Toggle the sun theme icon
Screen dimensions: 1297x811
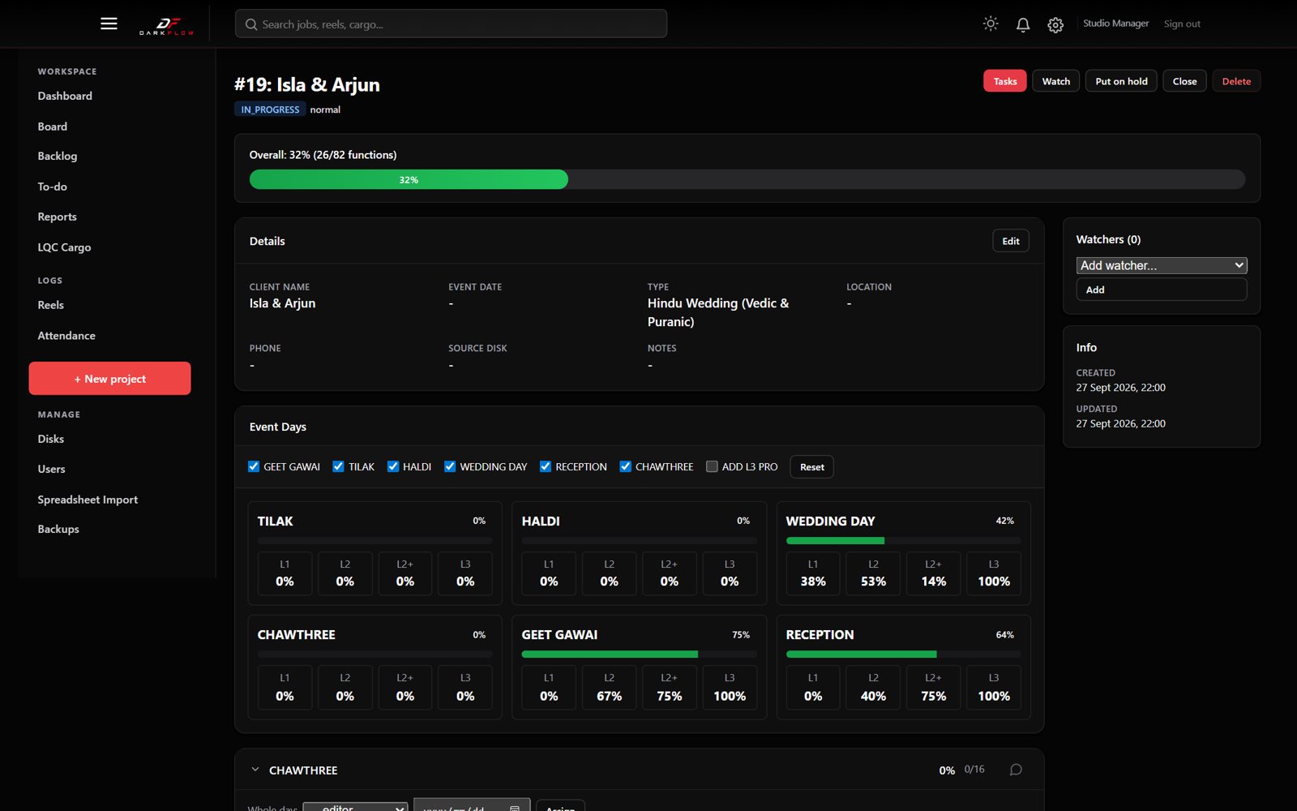991,24
